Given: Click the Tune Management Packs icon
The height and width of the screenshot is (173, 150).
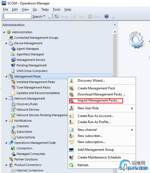Looking at the screenshot, I should 13,87.
